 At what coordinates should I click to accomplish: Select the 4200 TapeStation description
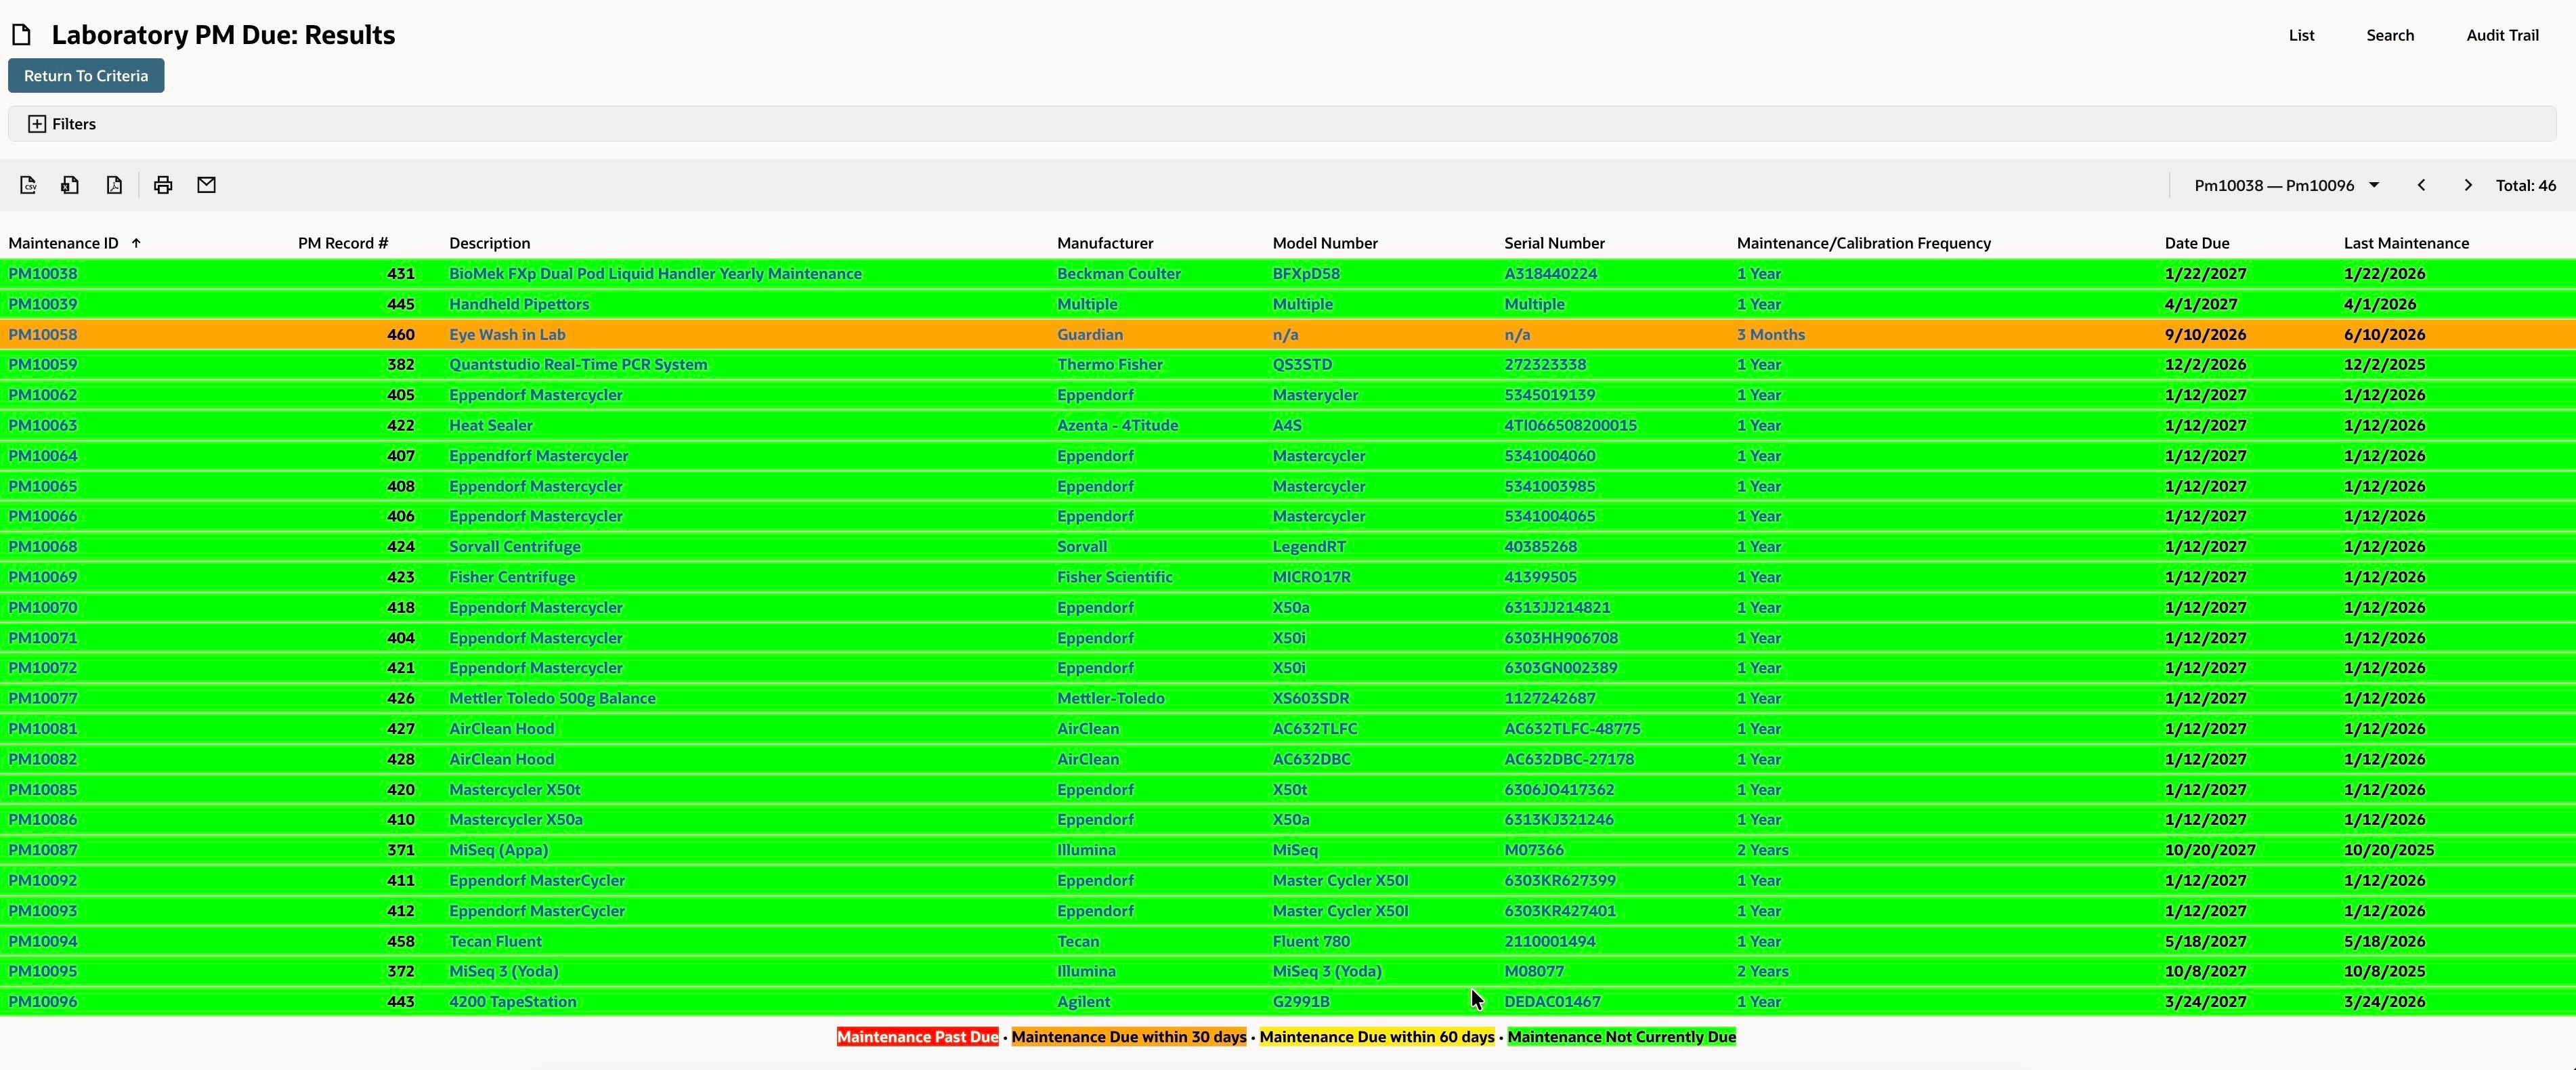tap(513, 1001)
